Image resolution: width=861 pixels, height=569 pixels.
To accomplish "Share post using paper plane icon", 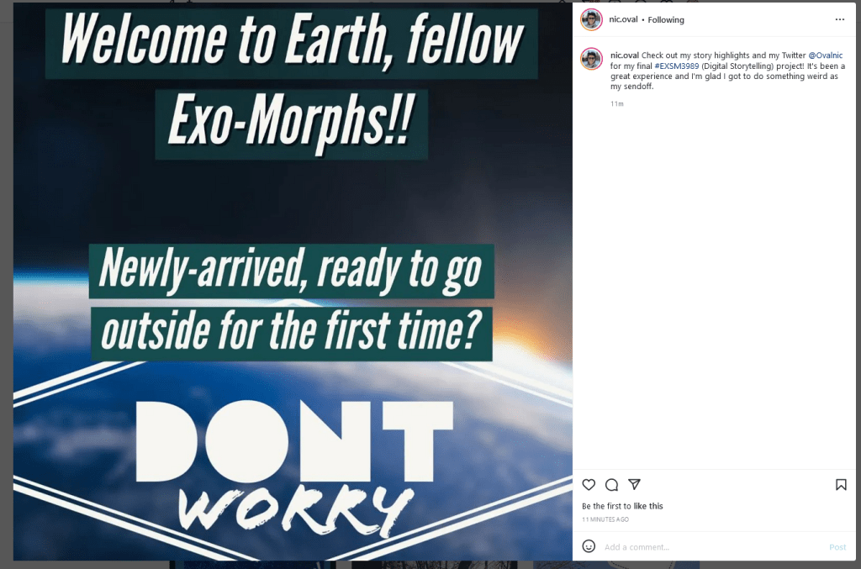I will coord(634,484).
